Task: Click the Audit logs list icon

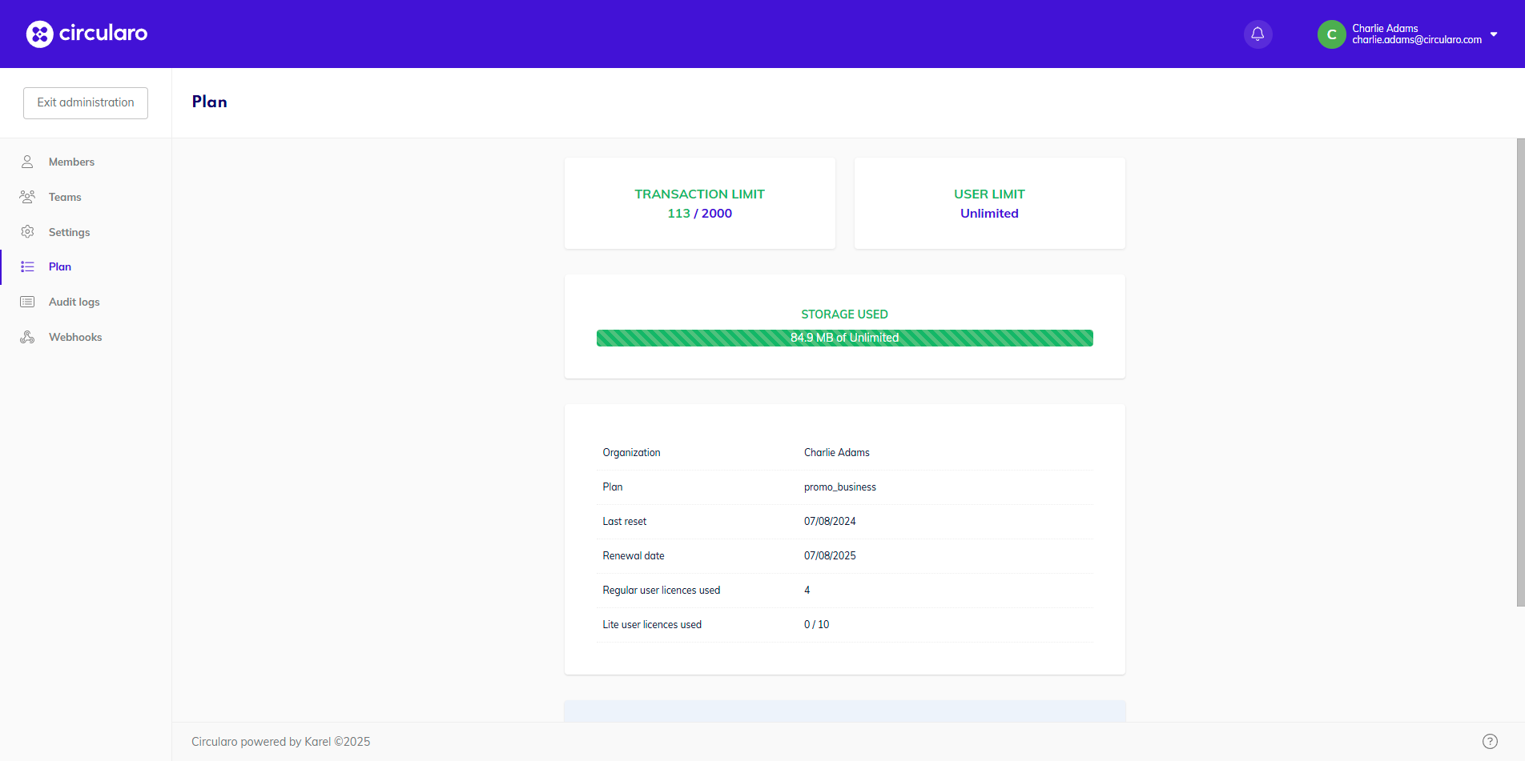Action: click(27, 302)
